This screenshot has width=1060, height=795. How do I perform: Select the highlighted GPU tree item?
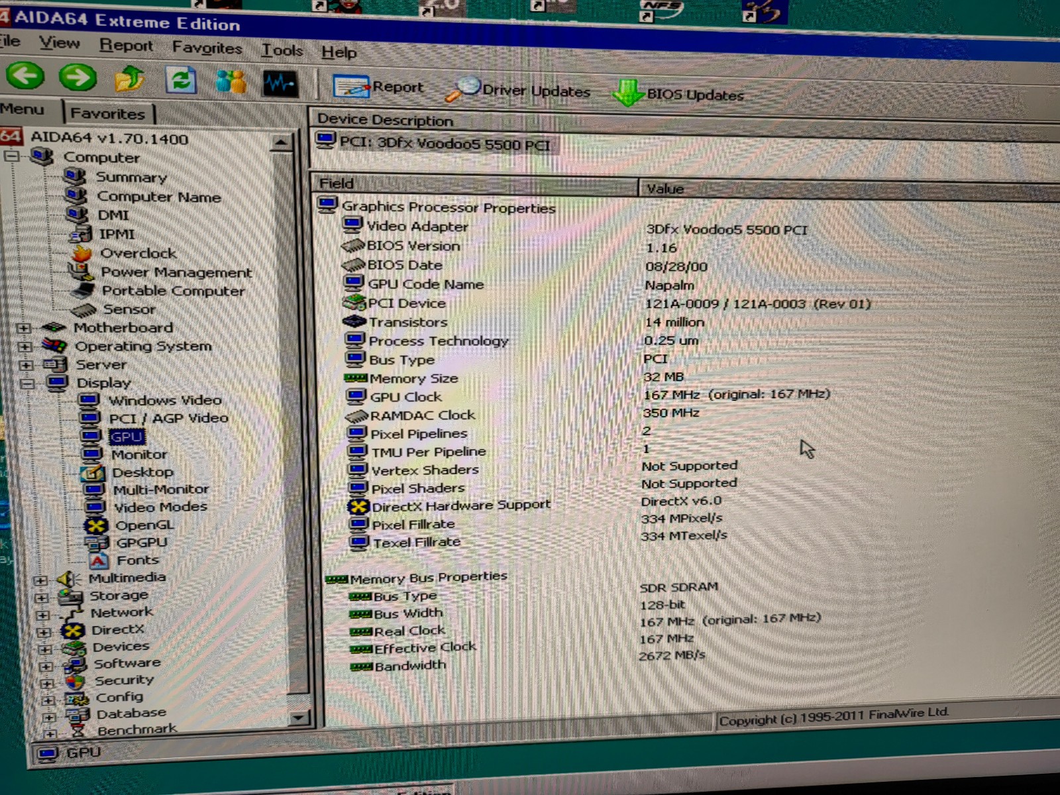127,437
